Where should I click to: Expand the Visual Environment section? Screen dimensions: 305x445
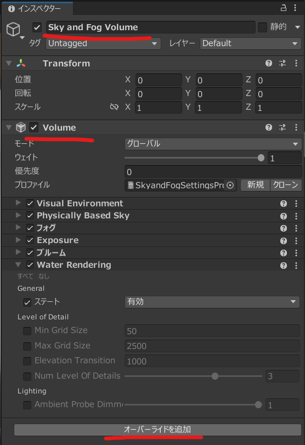coord(18,202)
